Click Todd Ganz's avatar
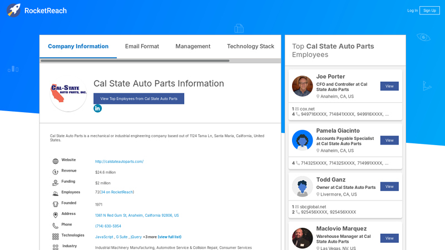This screenshot has height=250, width=445. coord(302,186)
